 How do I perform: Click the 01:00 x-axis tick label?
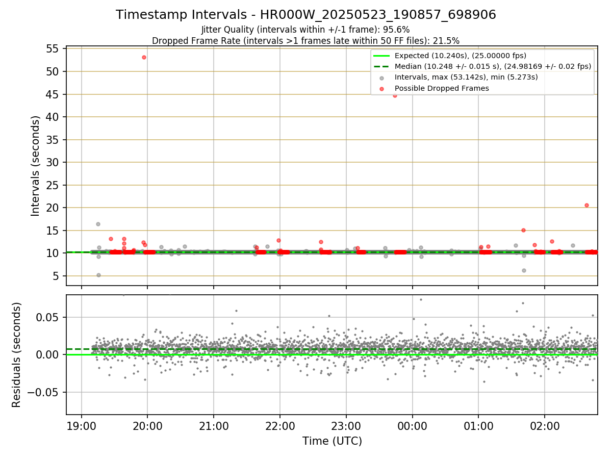click(x=478, y=425)
